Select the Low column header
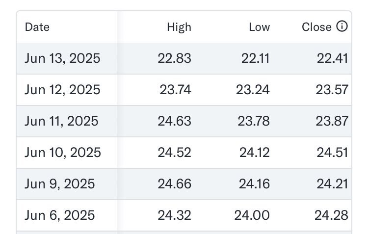Viewport: 368px width, 234px height. [x=260, y=27]
